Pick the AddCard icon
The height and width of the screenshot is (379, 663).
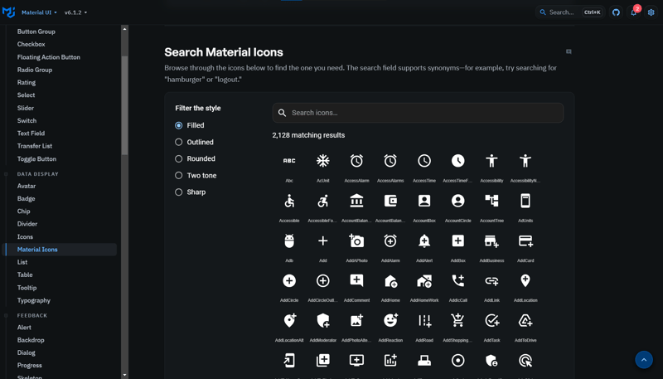tap(525, 241)
